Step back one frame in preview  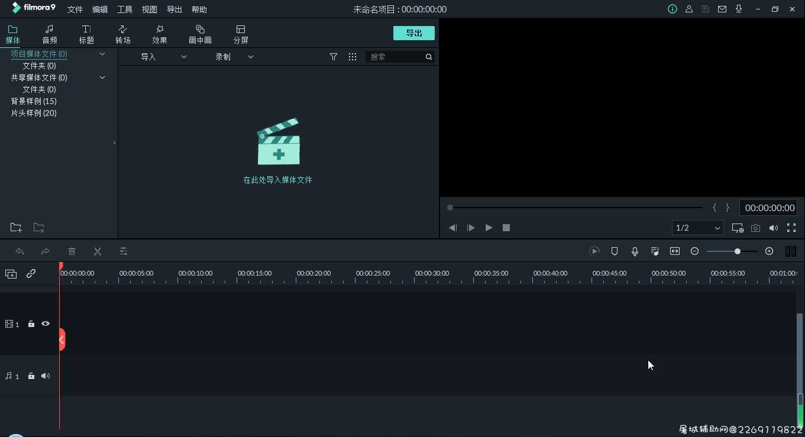pyautogui.click(x=453, y=228)
